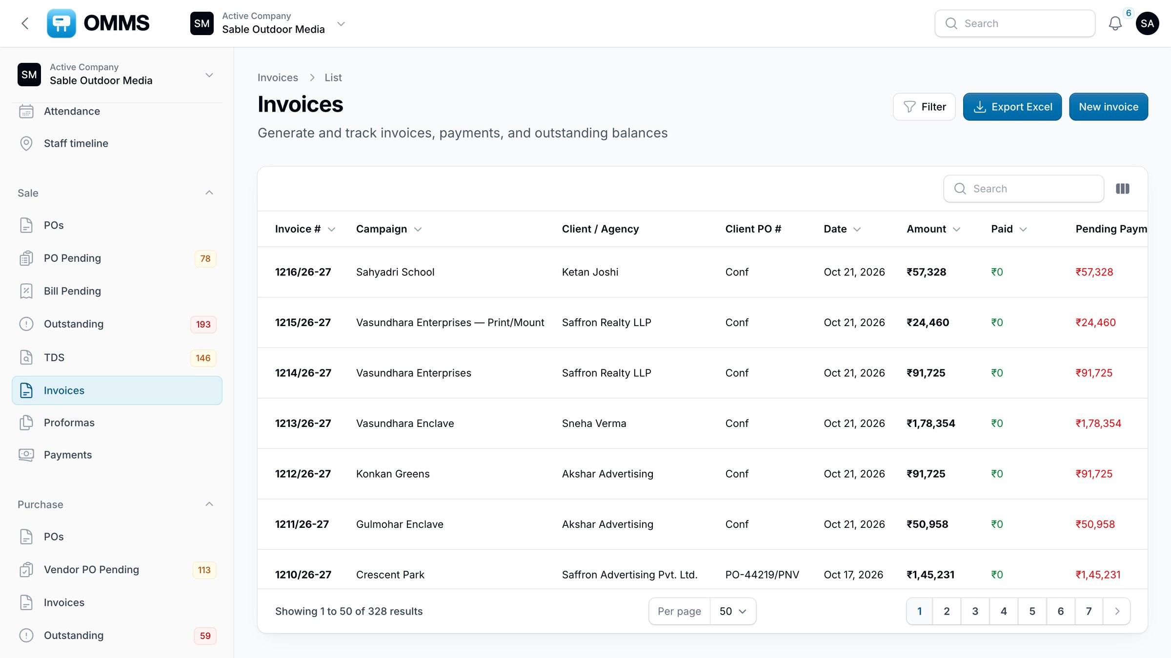Click the OMMS logo icon

pyautogui.click(x=61, y=23)
